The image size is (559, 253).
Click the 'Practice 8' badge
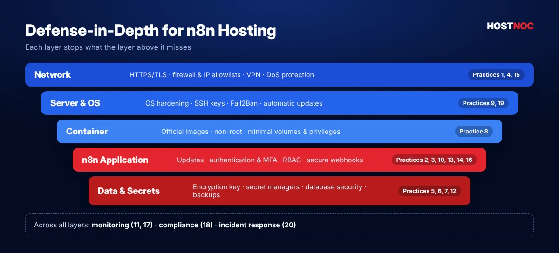474,131
